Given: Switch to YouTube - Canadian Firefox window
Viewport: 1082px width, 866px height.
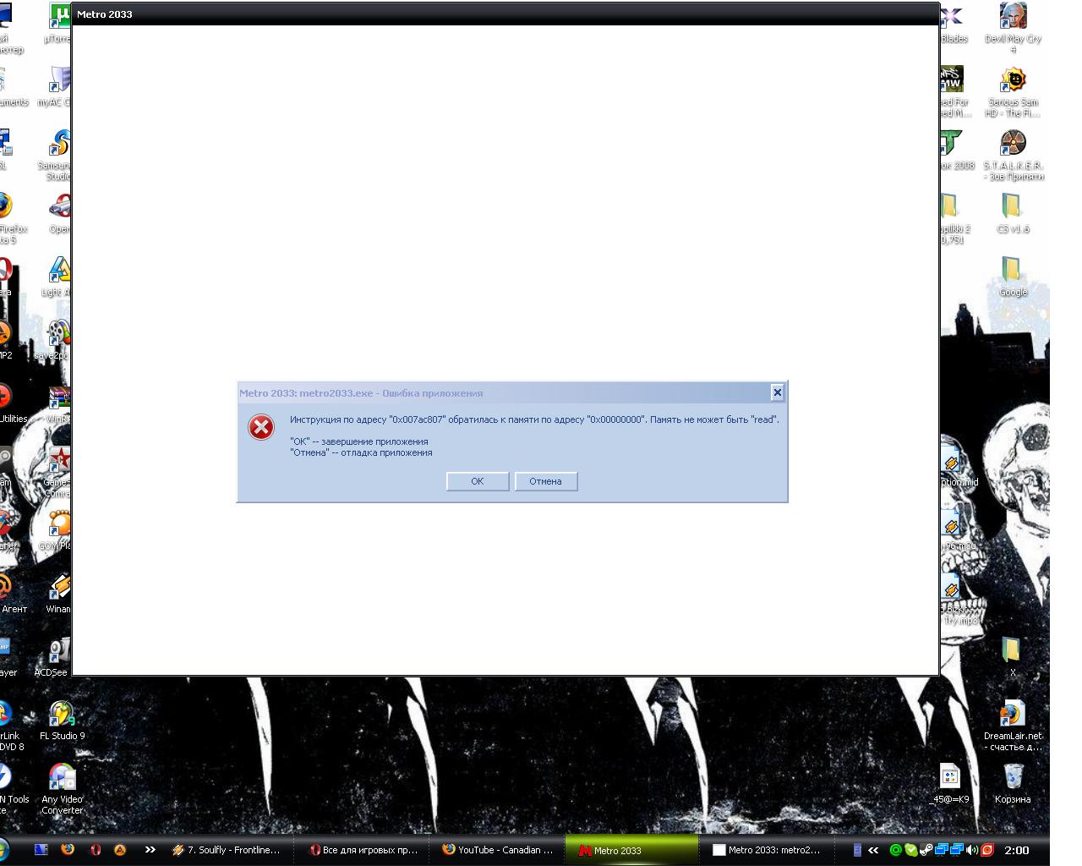Looking at the screenshot, I should (498, 850).
